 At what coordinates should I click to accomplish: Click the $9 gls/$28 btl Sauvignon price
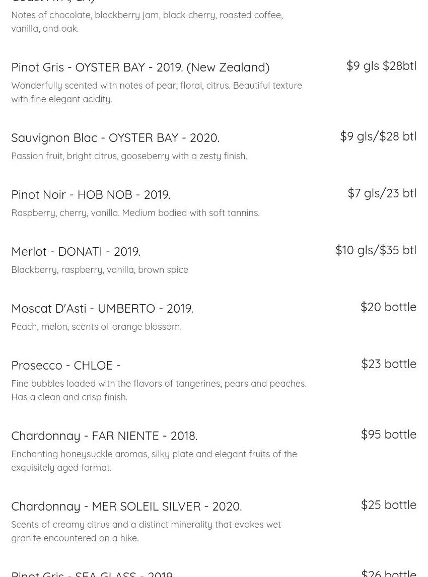(378, 136)
